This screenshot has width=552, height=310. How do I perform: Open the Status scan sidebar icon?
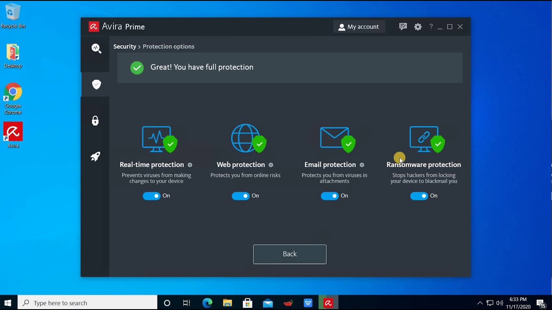pyautogui.click(x=96, y=48)
